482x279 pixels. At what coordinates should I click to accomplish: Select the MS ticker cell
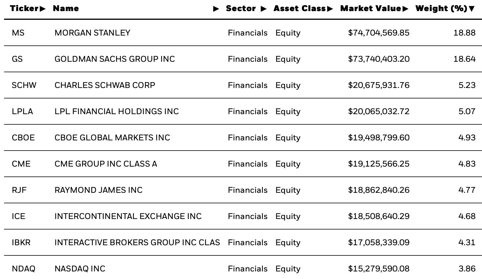click(x=18, y=33)
